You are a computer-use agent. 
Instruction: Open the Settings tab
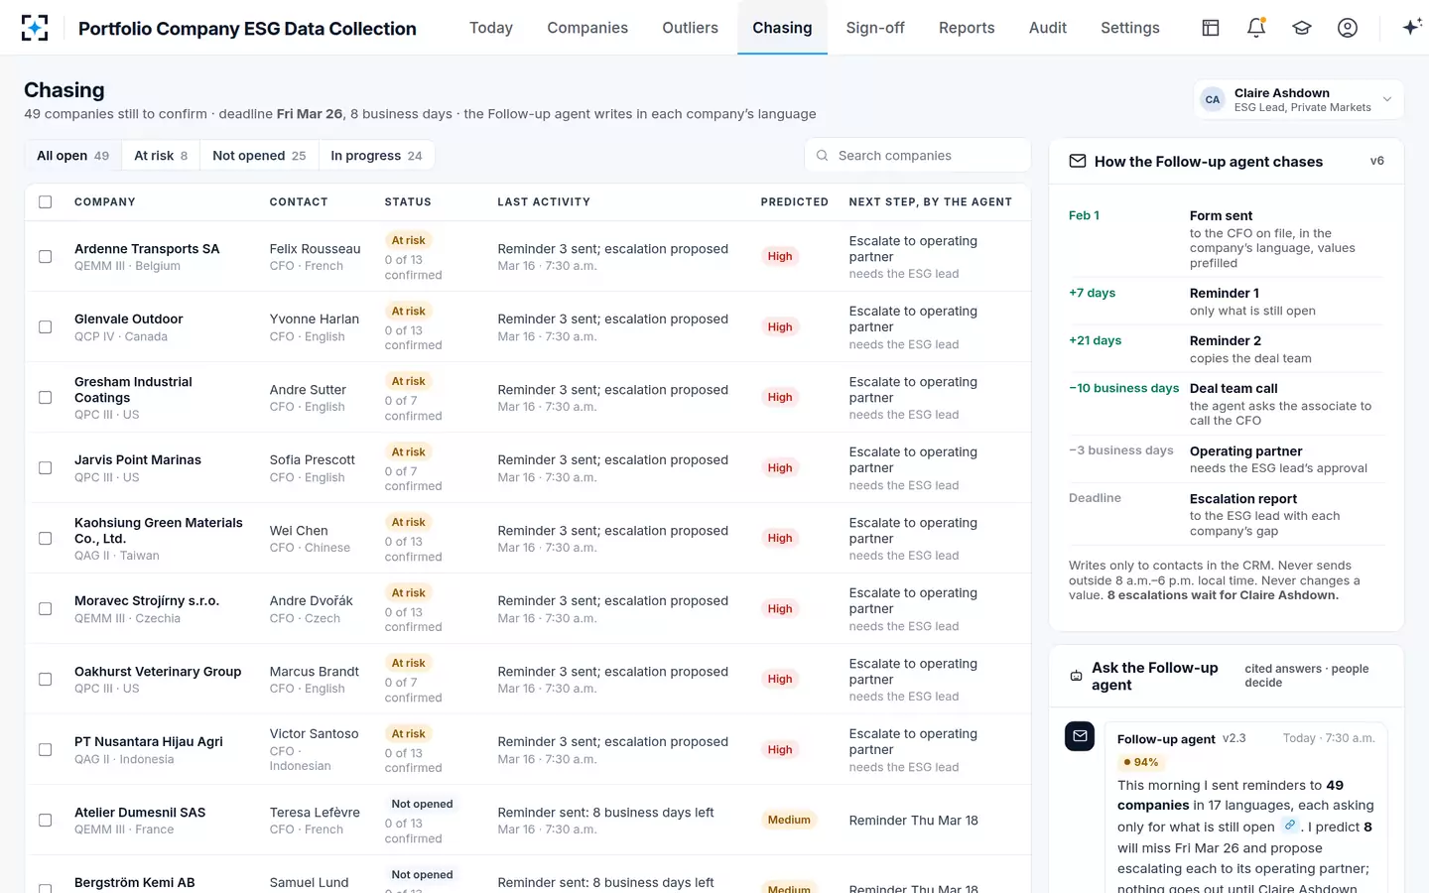(x=1130, y=28)
